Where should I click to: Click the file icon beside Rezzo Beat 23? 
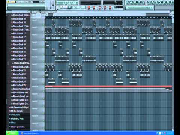pos(12,78)
